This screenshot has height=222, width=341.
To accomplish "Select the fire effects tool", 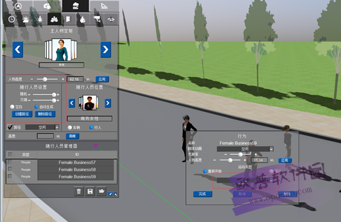I will pyautogui.click(x=82, y=19).
